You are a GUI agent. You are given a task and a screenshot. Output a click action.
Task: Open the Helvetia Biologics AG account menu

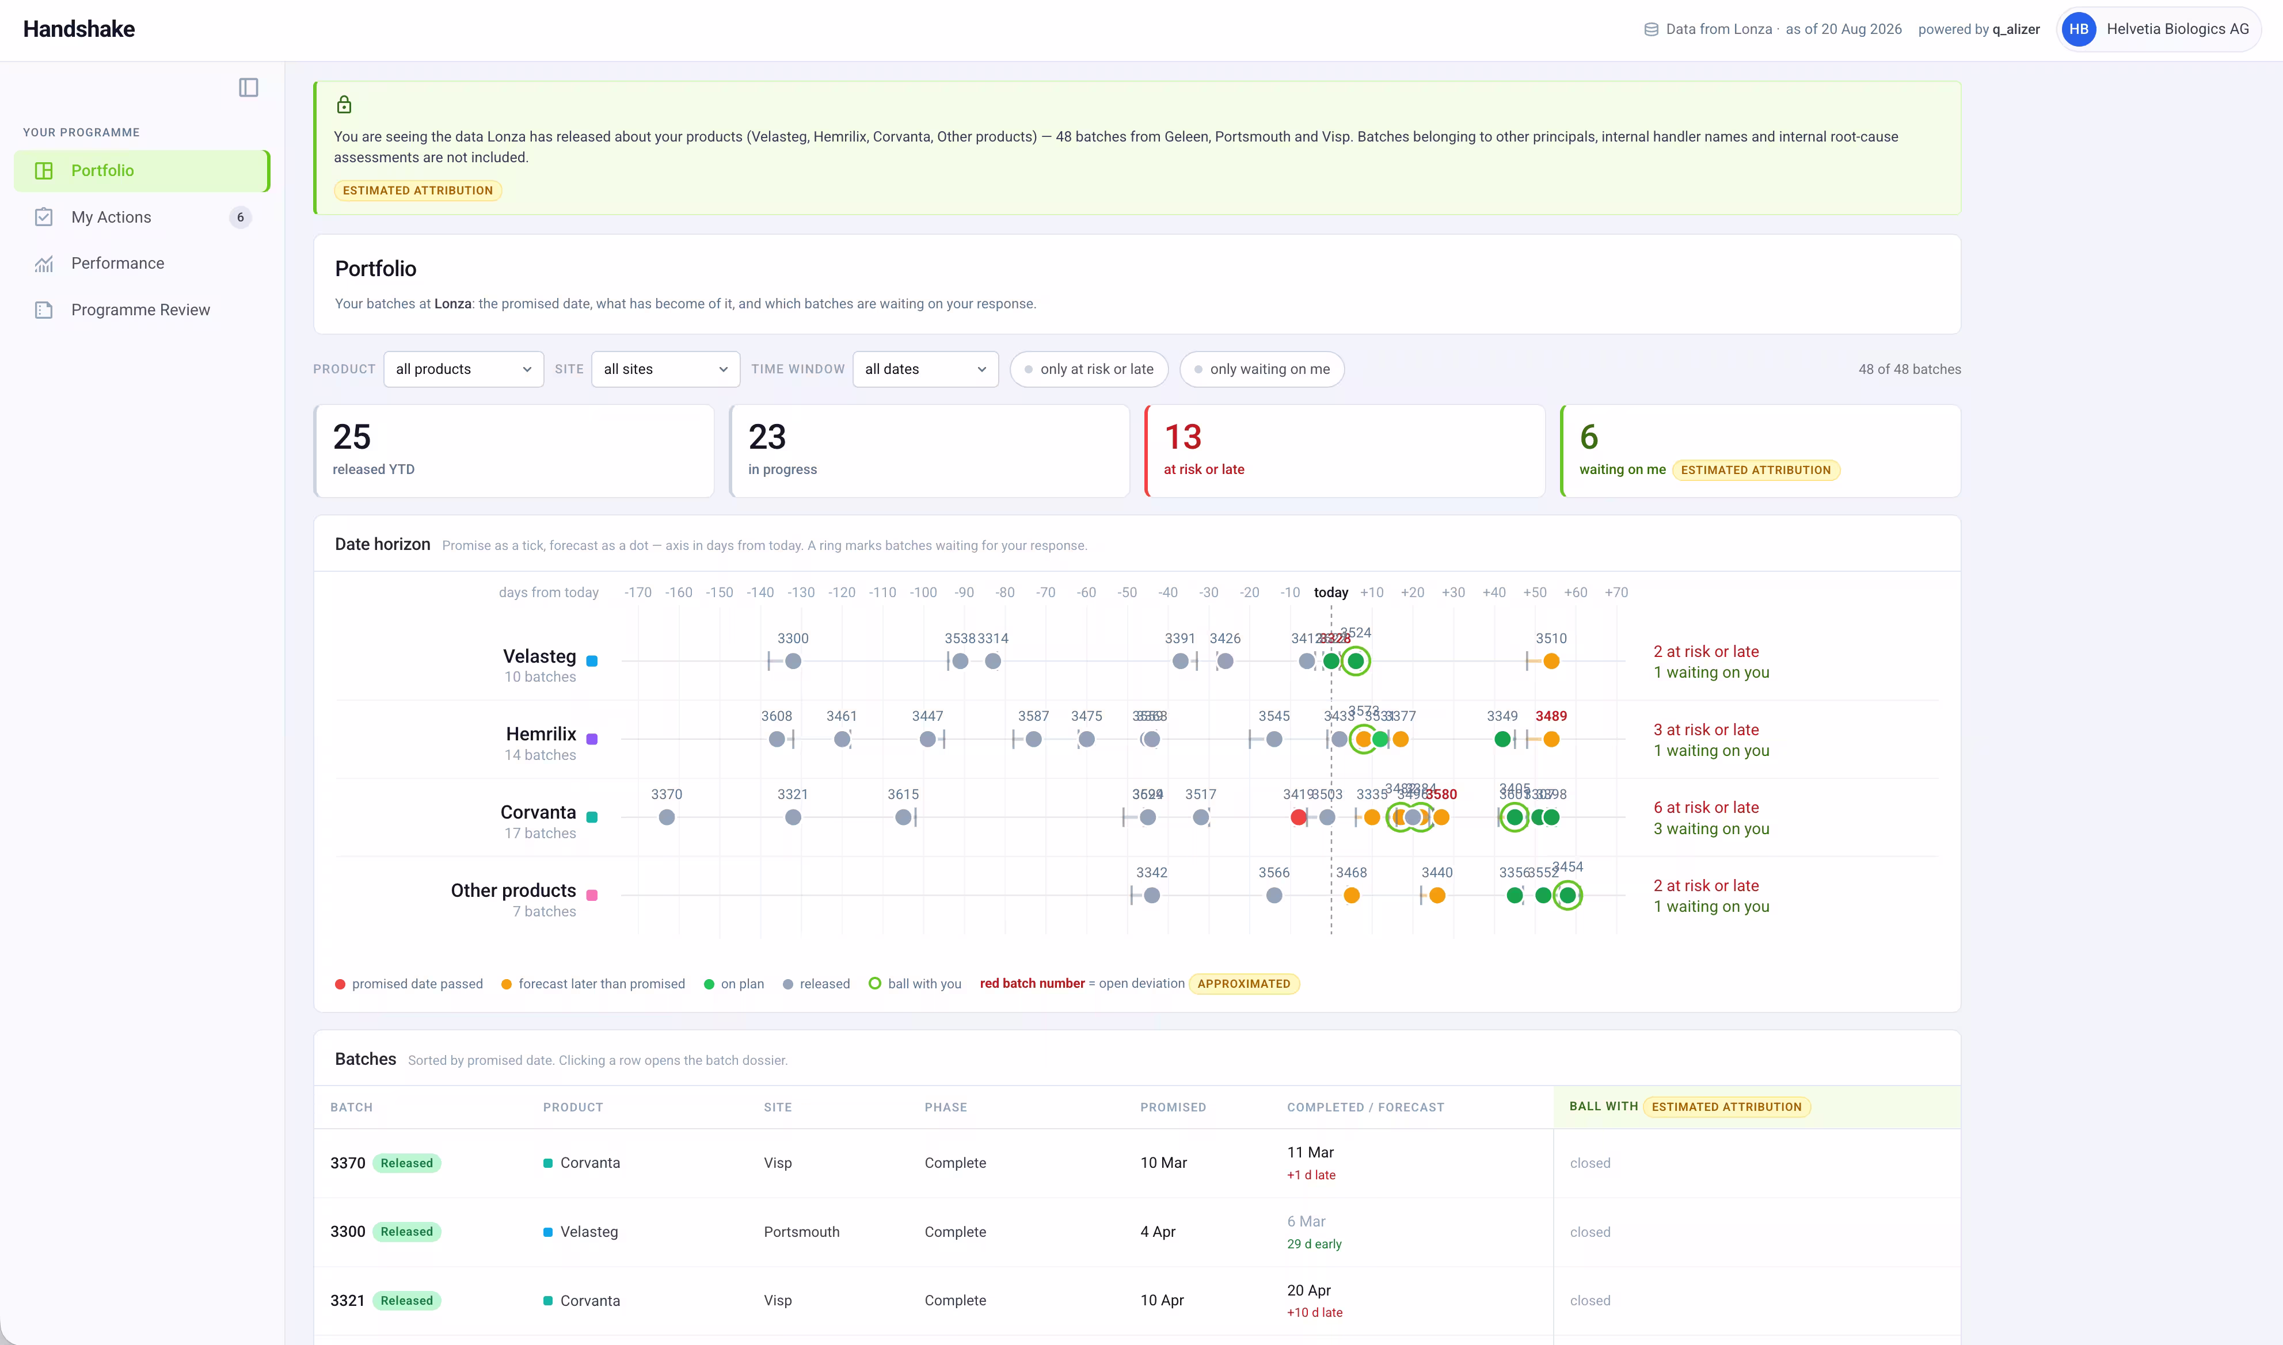(2160, 29)
